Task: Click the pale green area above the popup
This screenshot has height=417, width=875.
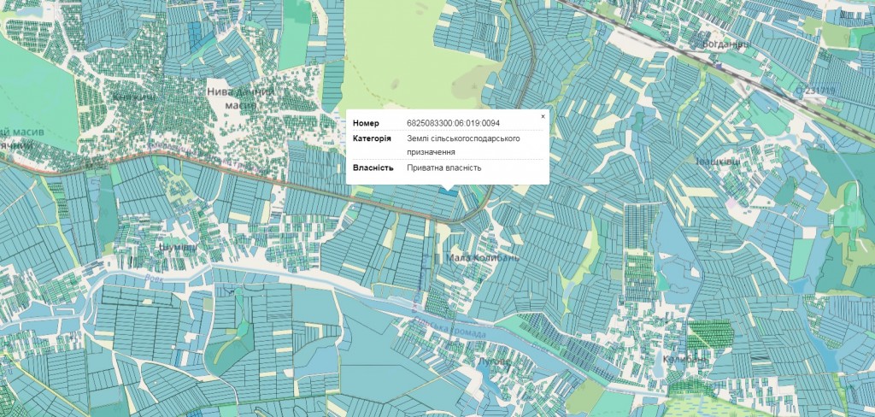Action: (x=393, y=68)
